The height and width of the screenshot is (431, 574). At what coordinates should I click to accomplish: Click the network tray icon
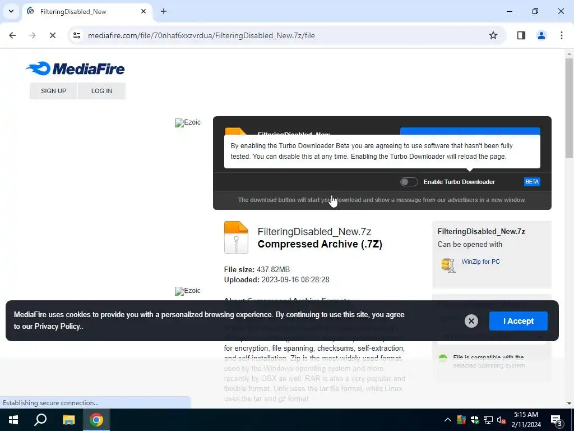pyautogui.click(x=488, y=420)
